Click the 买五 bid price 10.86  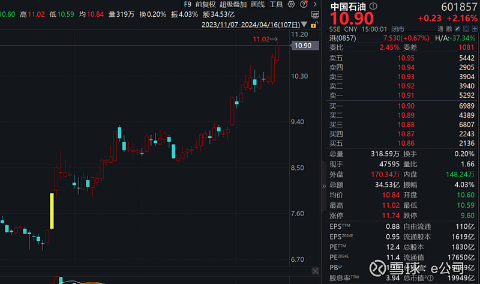[406, 144]
